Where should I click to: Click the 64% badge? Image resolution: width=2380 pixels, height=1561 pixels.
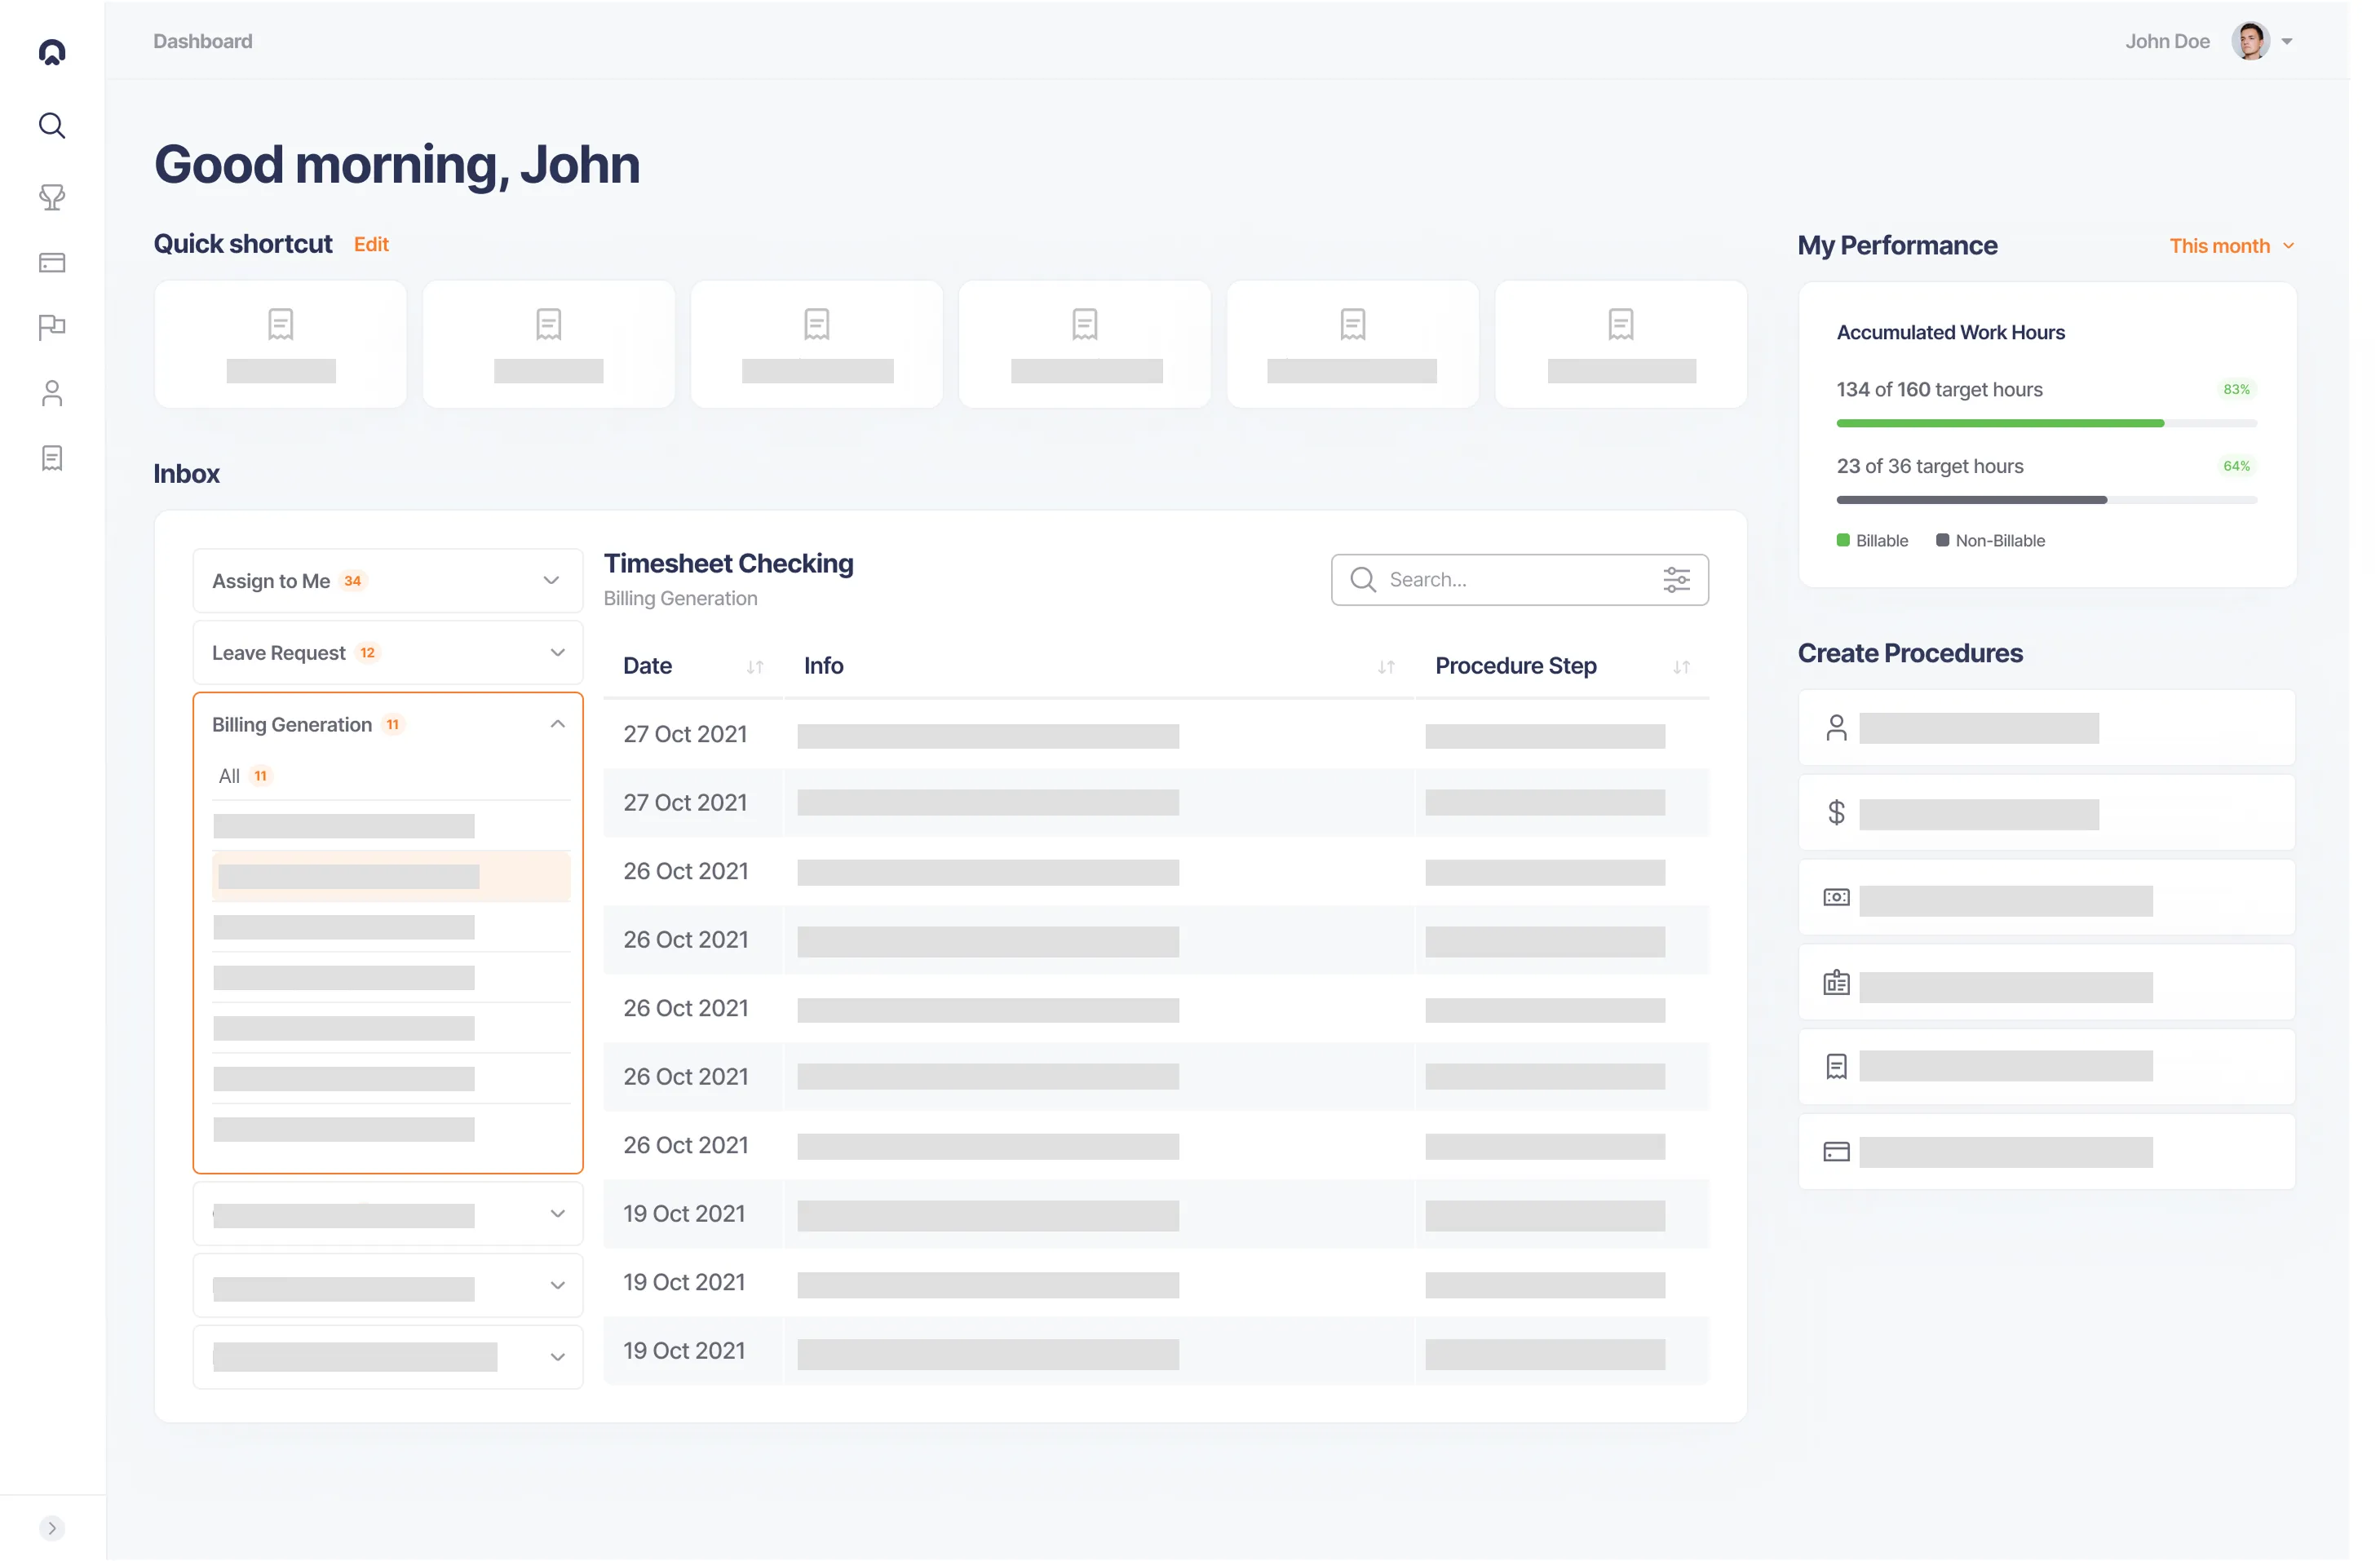[x=2236, y=466]
